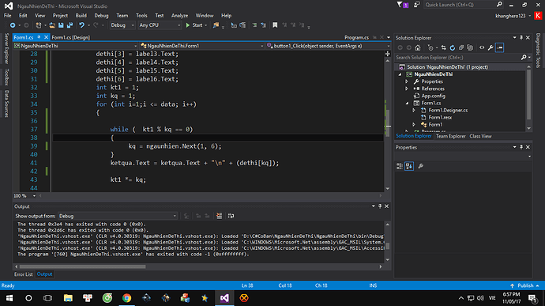
Task: Click Publish in the status bar
Action: point(524,285)
